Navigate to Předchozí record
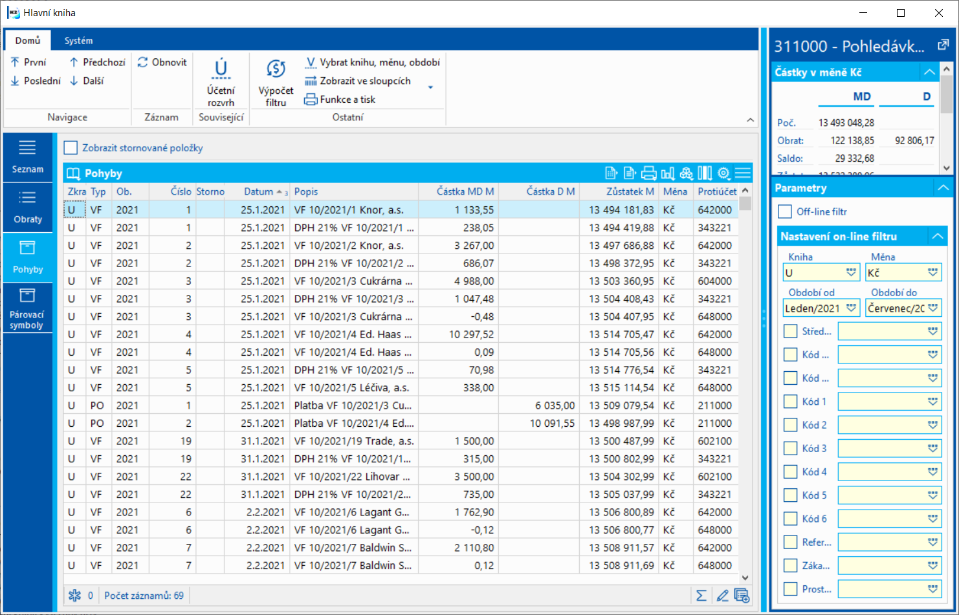 click(x=97, y=62)
